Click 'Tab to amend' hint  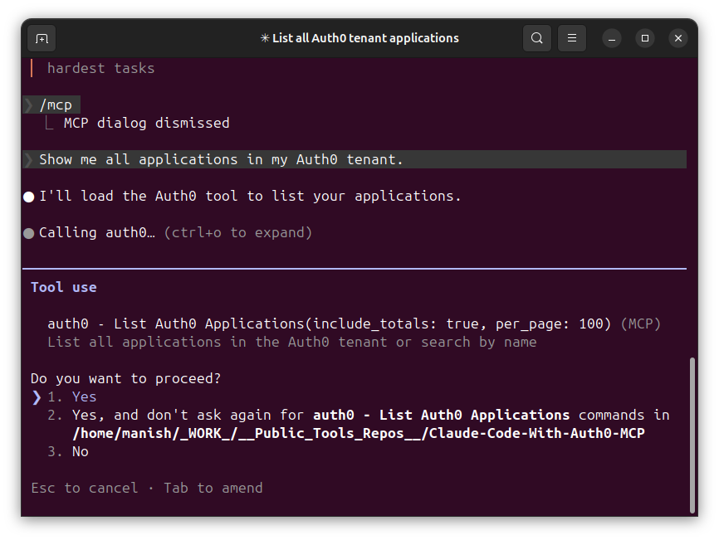pos(213,489)
